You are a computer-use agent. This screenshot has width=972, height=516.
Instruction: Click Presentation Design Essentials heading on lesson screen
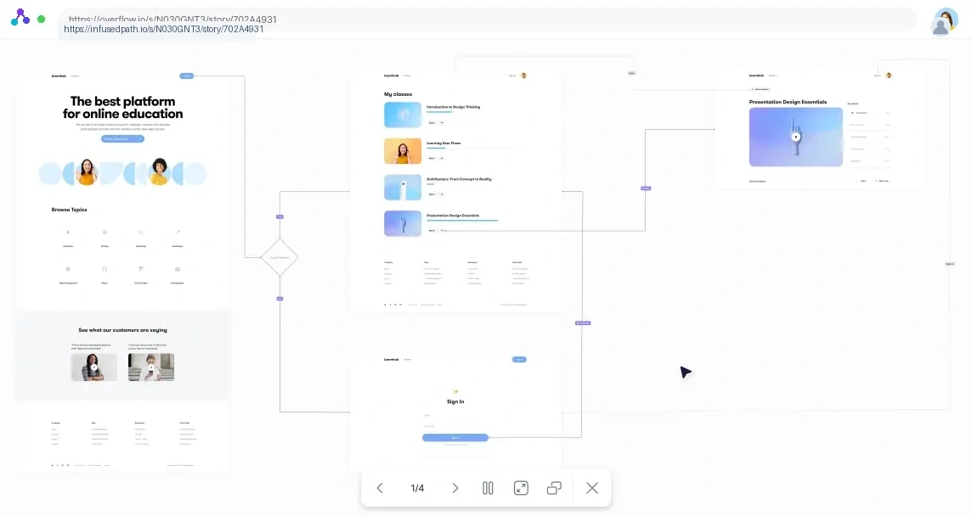[788, 102]
